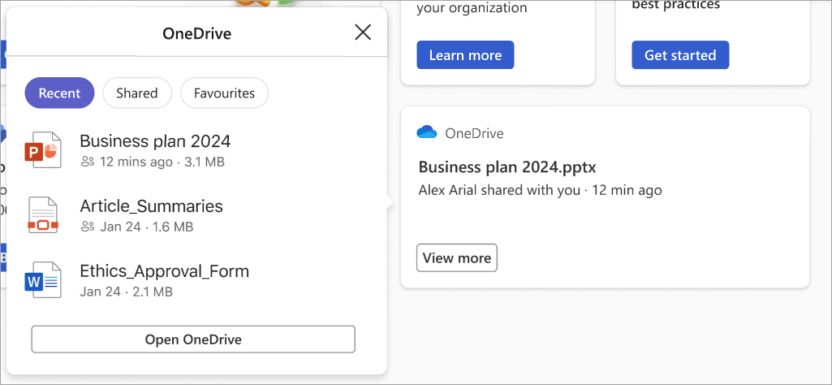
Task: Click the Word icon for Ethics_Approval_Form
Action: click(x=43, y=280)
